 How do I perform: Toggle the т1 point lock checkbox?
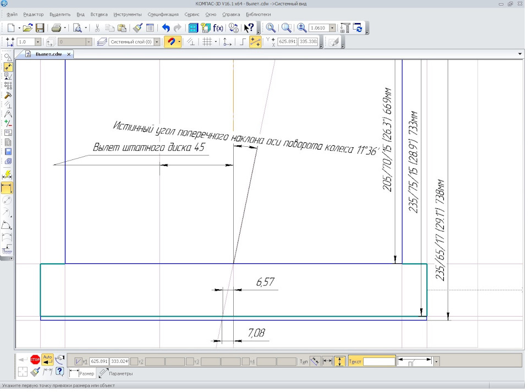coord(78,361)
